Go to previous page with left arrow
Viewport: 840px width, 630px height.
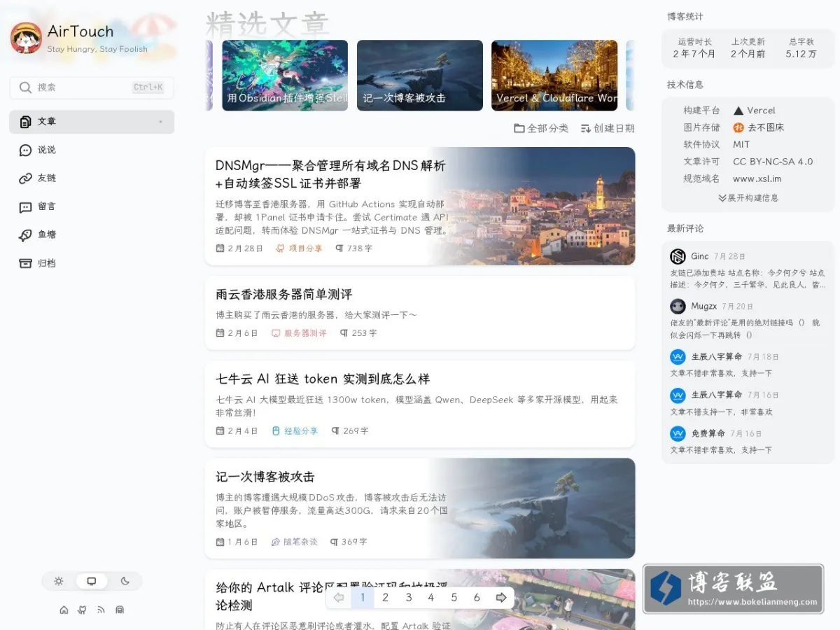point(339,598)
